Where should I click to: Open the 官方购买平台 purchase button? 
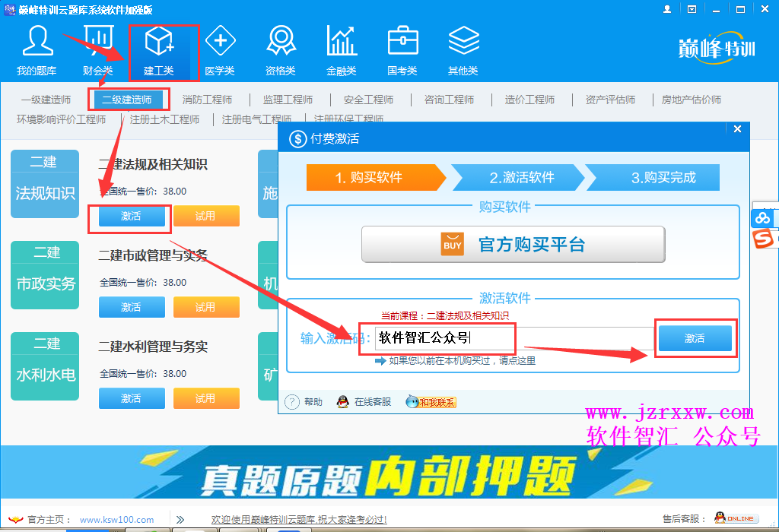click(514, 244)
